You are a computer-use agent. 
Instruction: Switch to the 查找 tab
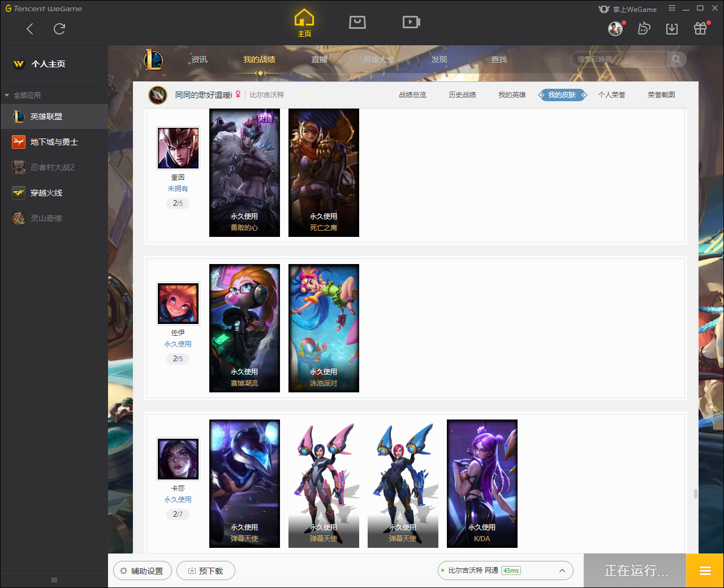pos(499,59)
